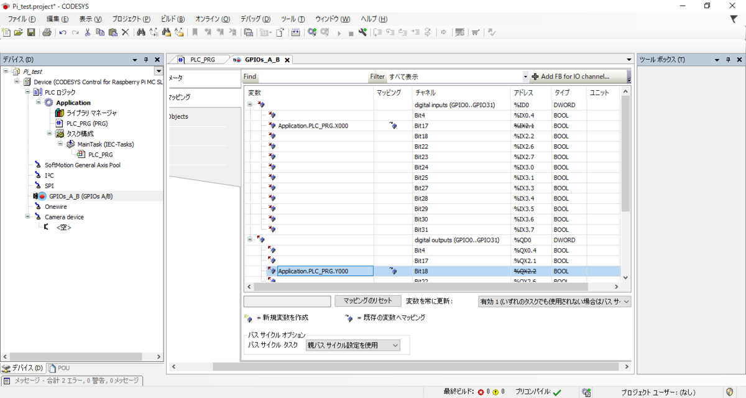The image size is (746, 398).
Task: Open the editor tab list dropdown arrow
Action: tap(629, 60)
